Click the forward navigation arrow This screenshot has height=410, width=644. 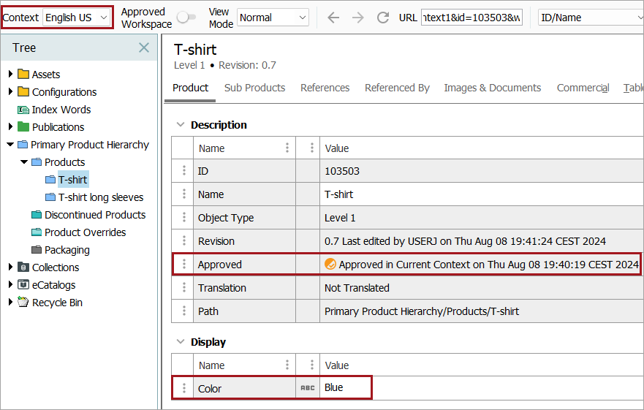pyautogui.click(x=357, y=18)
